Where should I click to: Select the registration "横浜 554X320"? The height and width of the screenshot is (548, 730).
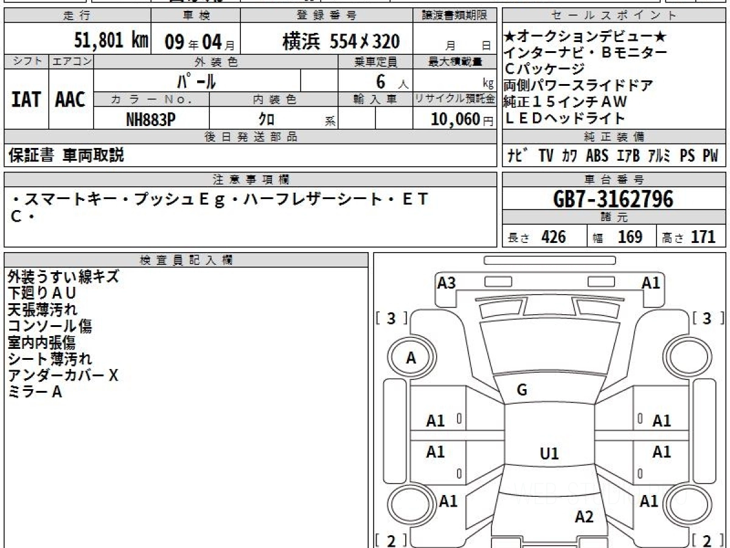[341, 41]
